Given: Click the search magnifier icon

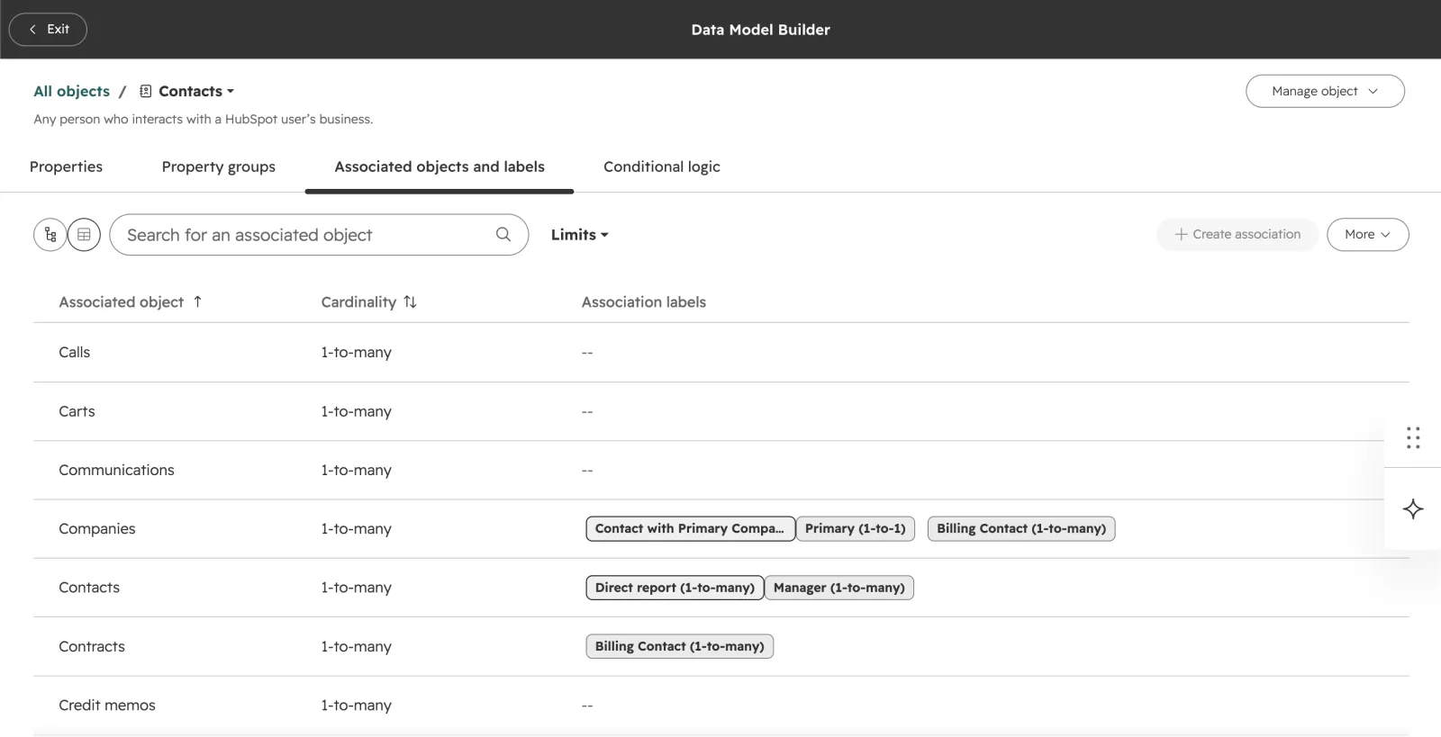Looking at the screenshot, I should pyautogui.click(x=503, y=235).
